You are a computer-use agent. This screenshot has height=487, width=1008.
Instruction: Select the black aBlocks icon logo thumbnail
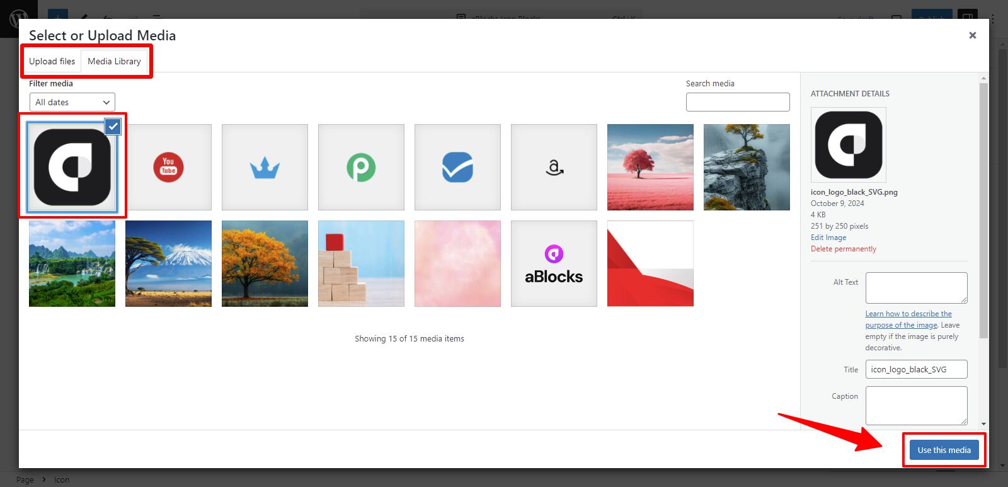(72, 167)
